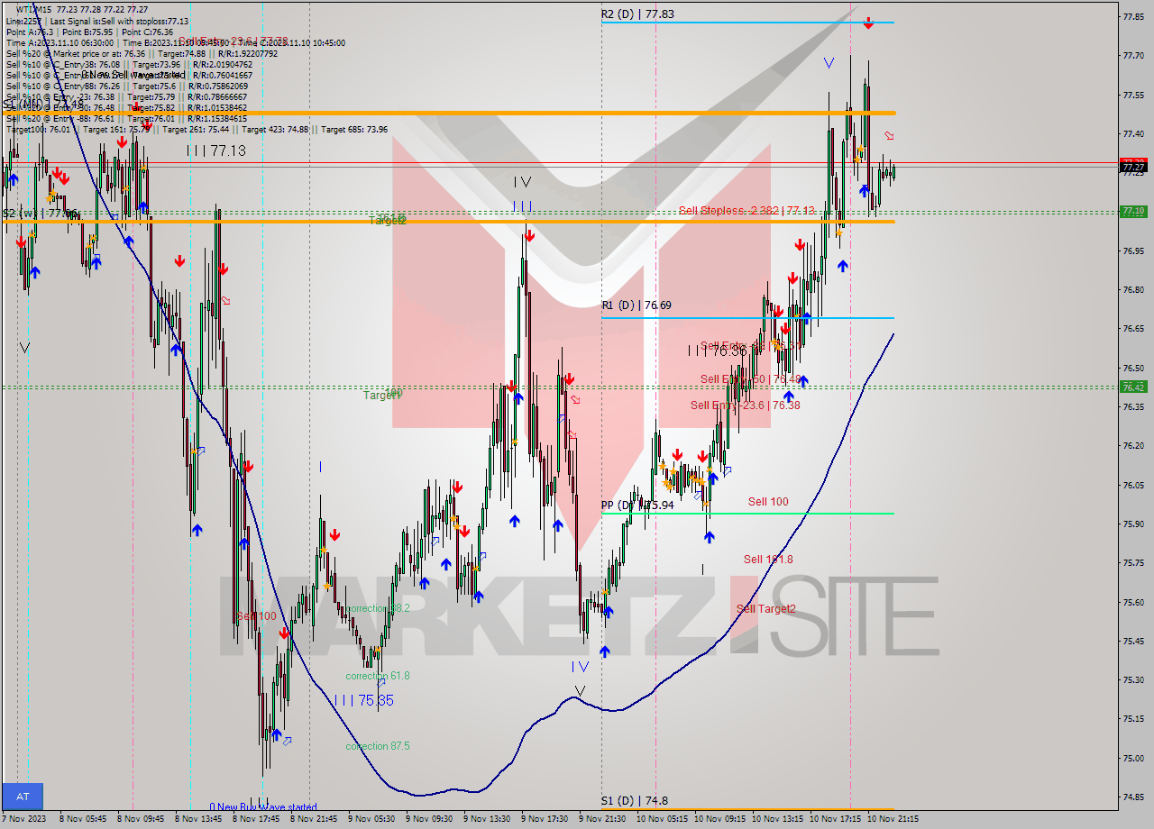
Task: Select the Sell 161.8 label
Action: point(768,560)
